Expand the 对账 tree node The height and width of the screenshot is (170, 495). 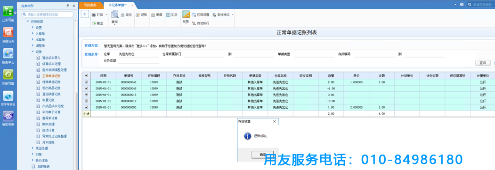click(32, 154)
